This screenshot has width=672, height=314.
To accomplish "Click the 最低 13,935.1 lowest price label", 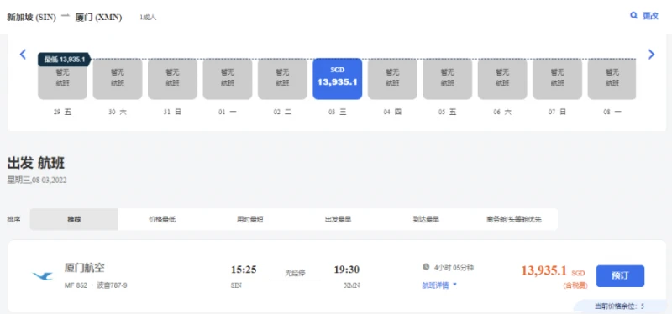I will (x=64, y=60).
